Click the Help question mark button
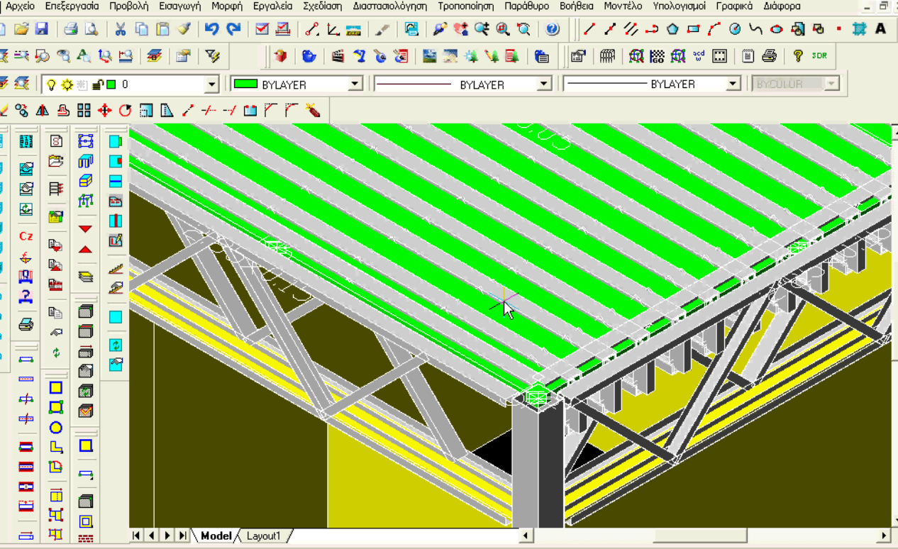898x549 pixels. coord(553,29)
